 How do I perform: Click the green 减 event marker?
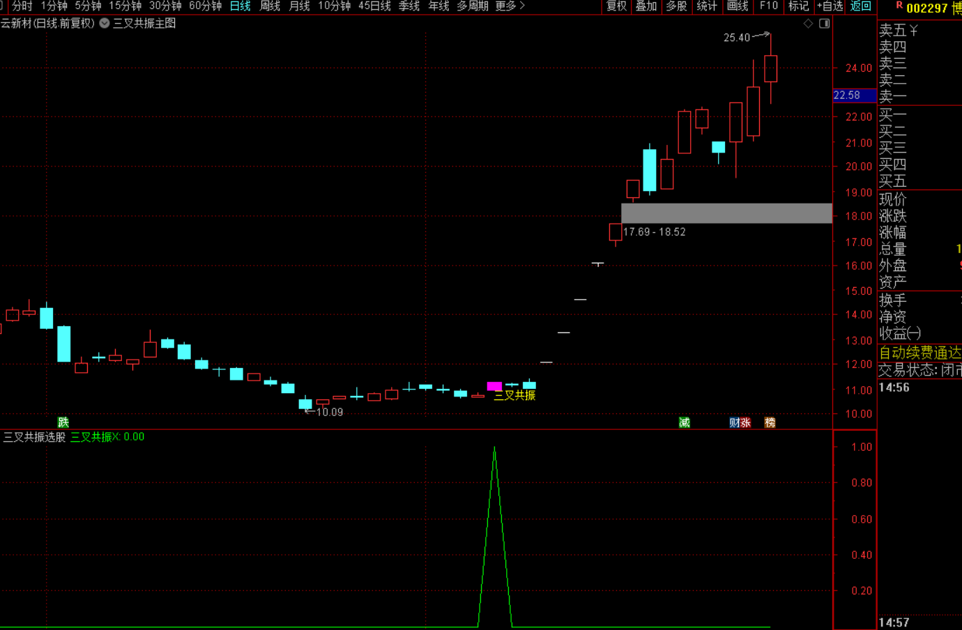[x=685, y=422]
